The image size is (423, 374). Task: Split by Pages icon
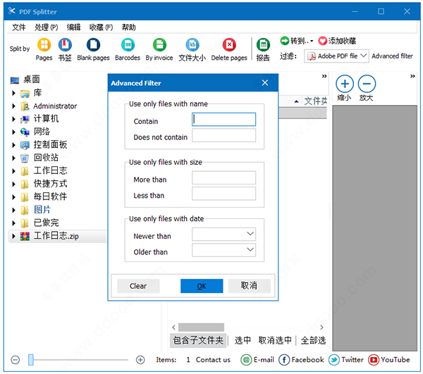click(x=44, y=45)
